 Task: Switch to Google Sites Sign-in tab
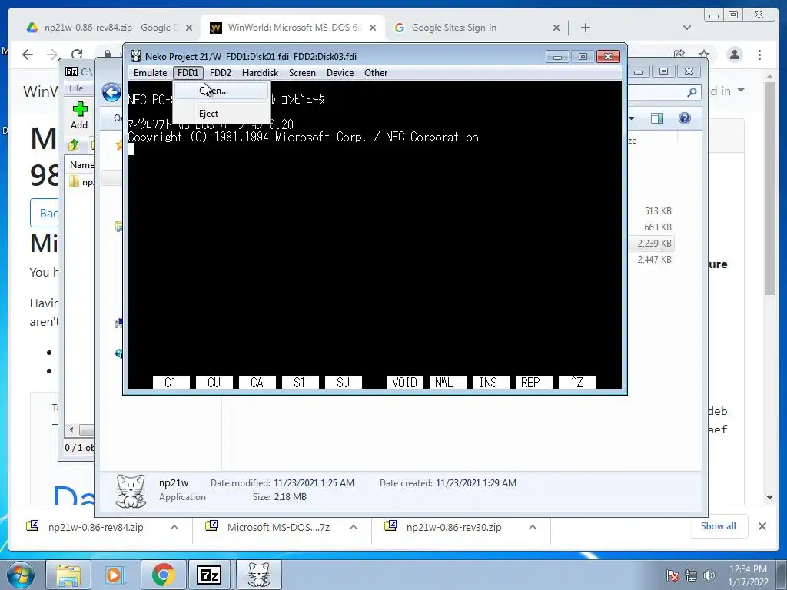(477, 28)
